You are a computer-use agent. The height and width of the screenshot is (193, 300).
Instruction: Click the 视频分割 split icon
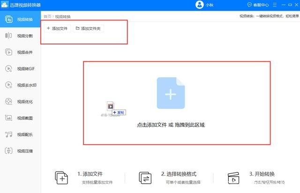[8, 36]
